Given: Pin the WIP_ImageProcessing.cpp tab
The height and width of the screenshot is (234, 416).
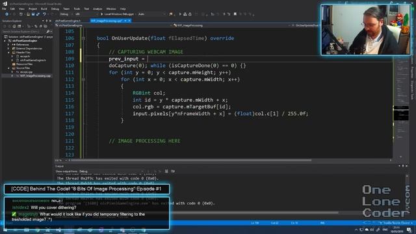Looking at the screenshot, I should pos(125,21).
